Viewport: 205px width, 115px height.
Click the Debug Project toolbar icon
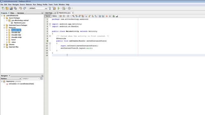(x=64, y=8)
